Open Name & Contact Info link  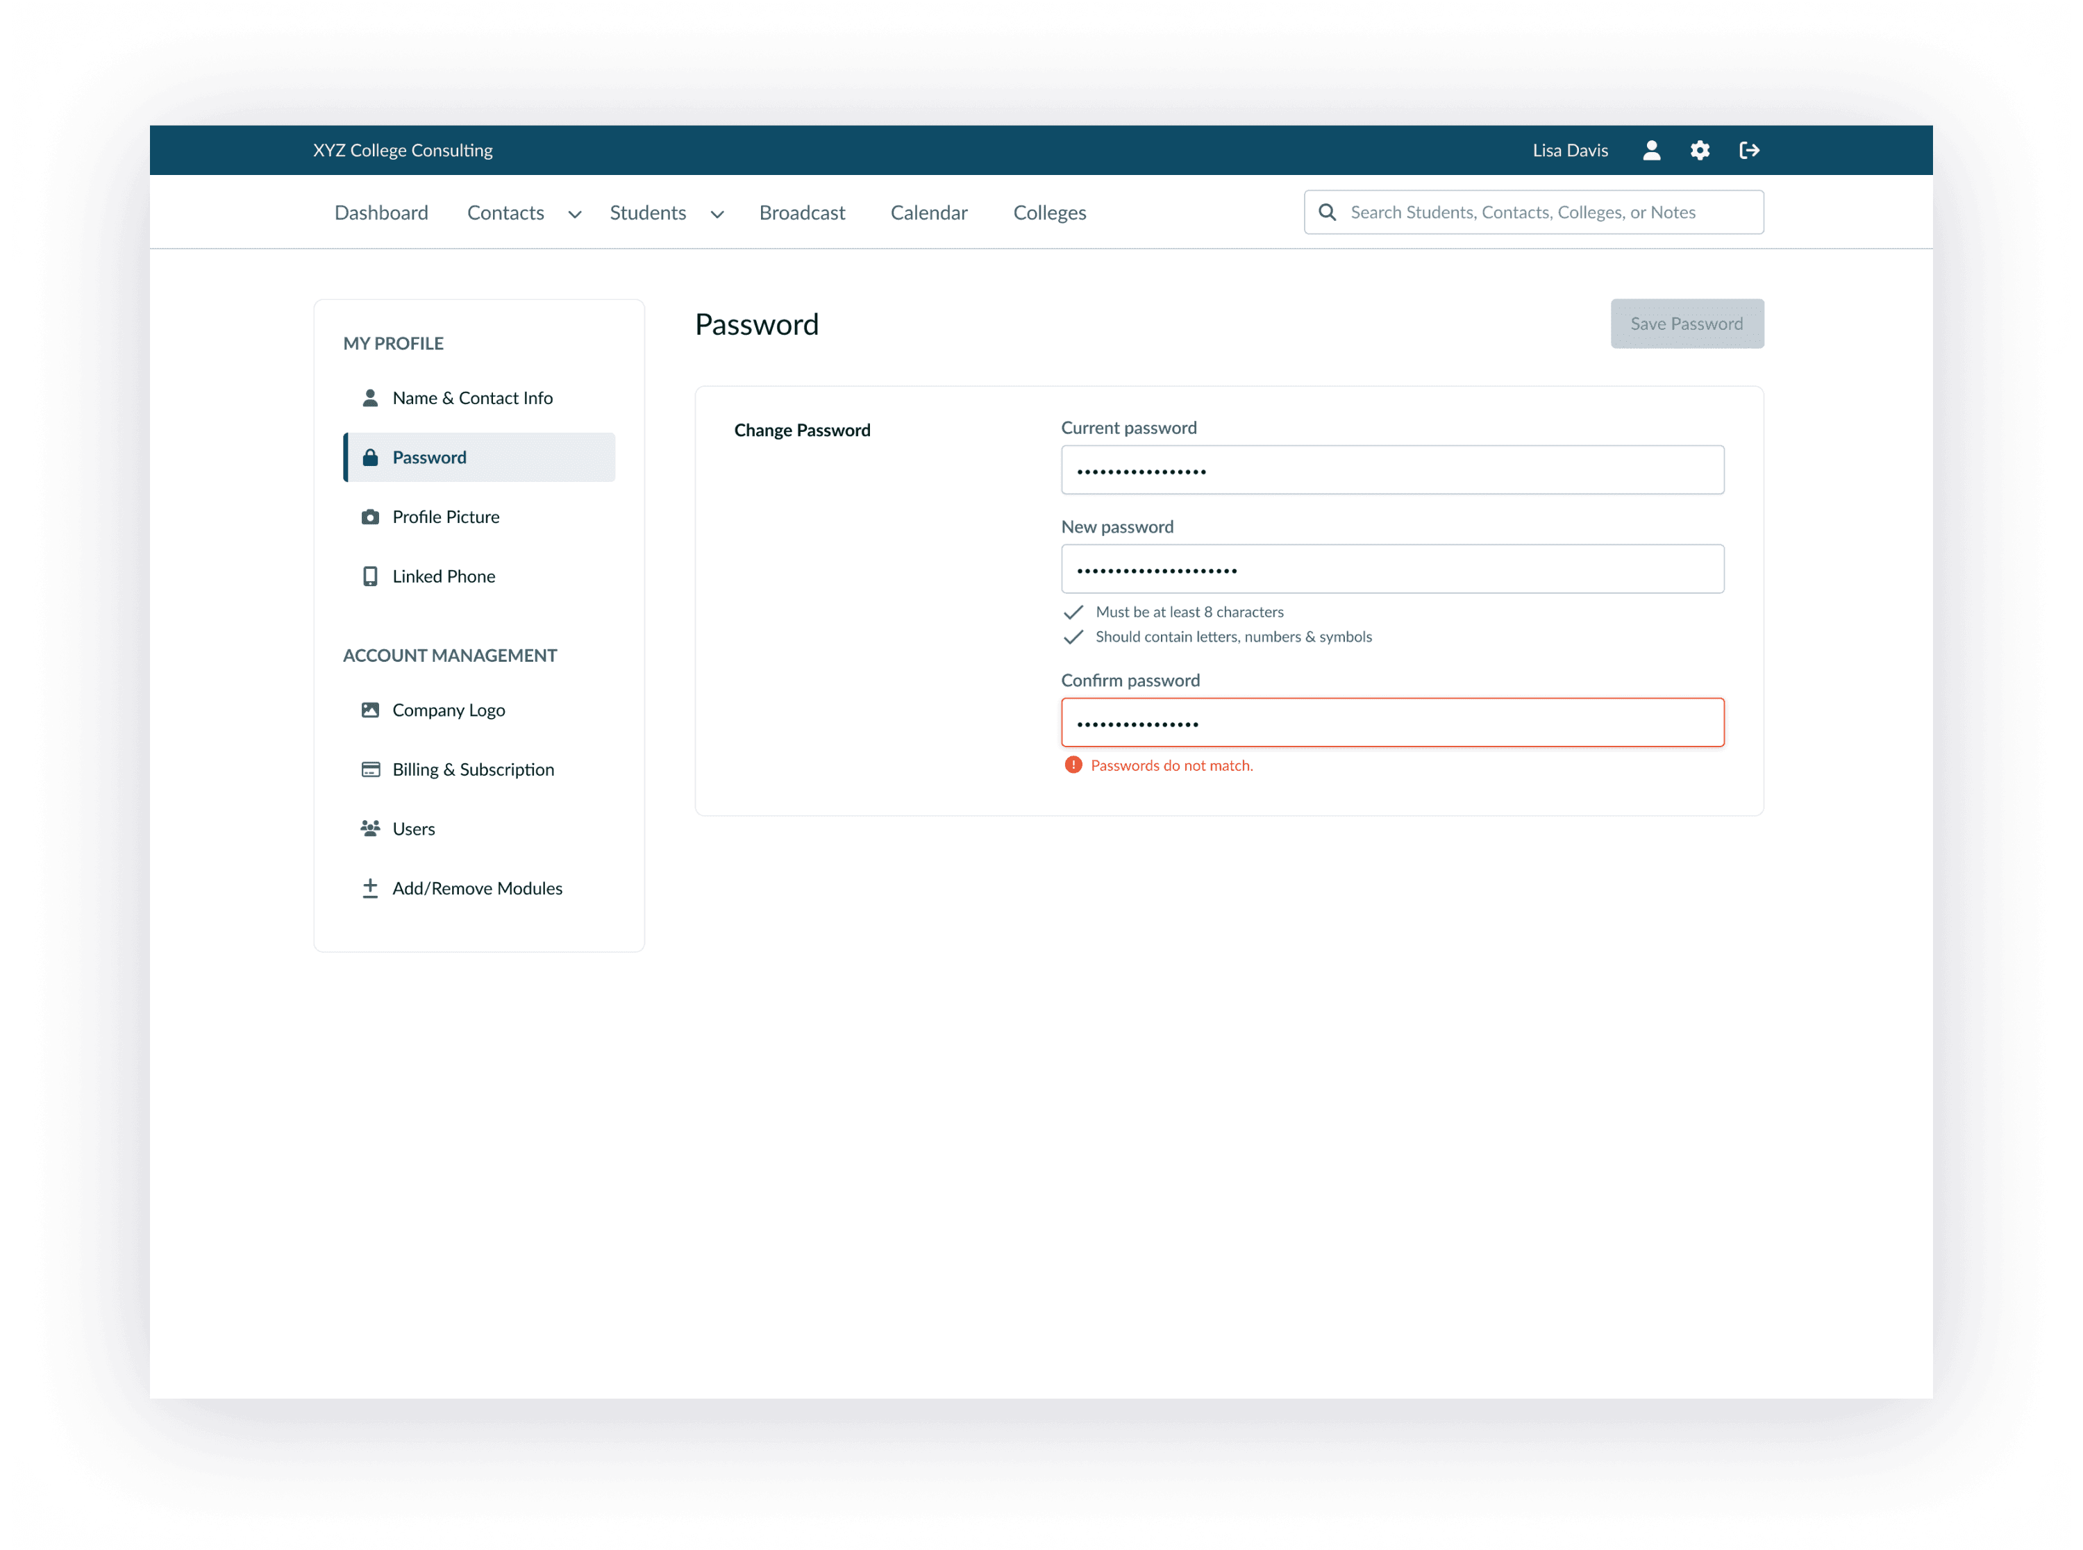click(x=471, y=398)
